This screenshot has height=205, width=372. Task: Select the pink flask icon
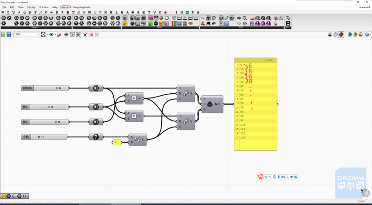click(x=276, y=23)
